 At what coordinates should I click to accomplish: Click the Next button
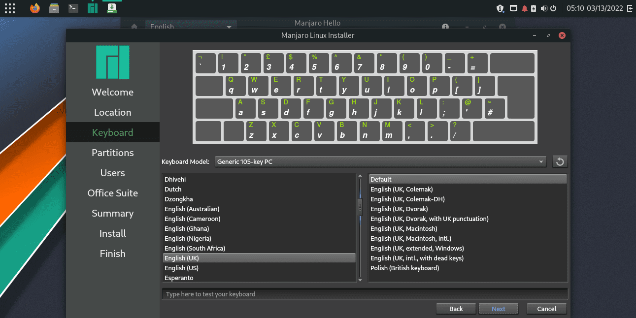tap(499, 309)
